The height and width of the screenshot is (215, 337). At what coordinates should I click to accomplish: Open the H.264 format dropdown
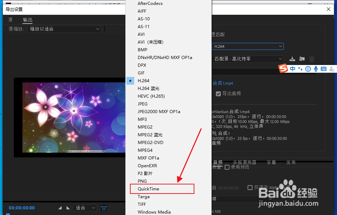pyautogui.click(x=248, y=46)
